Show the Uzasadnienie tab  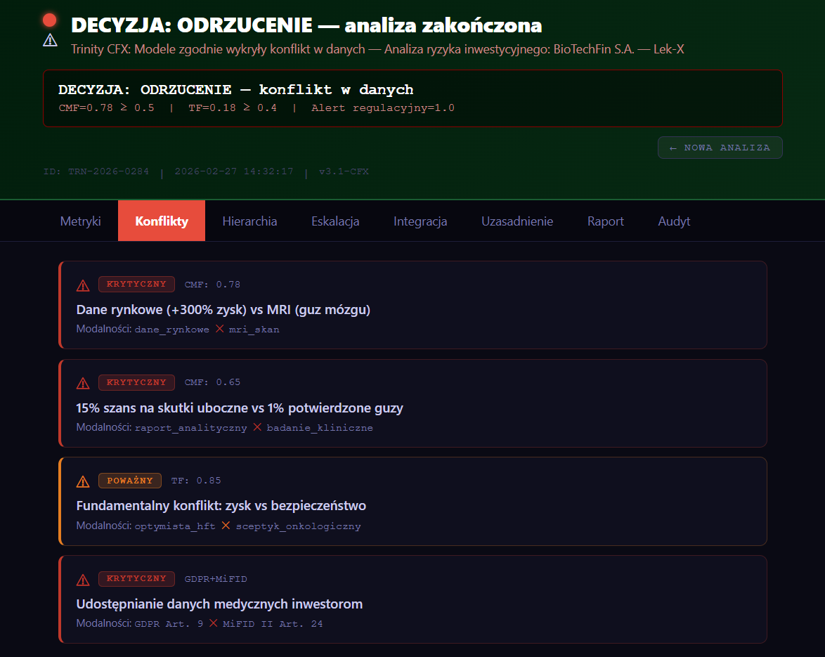pyautogui.click(x=517, y=221)
